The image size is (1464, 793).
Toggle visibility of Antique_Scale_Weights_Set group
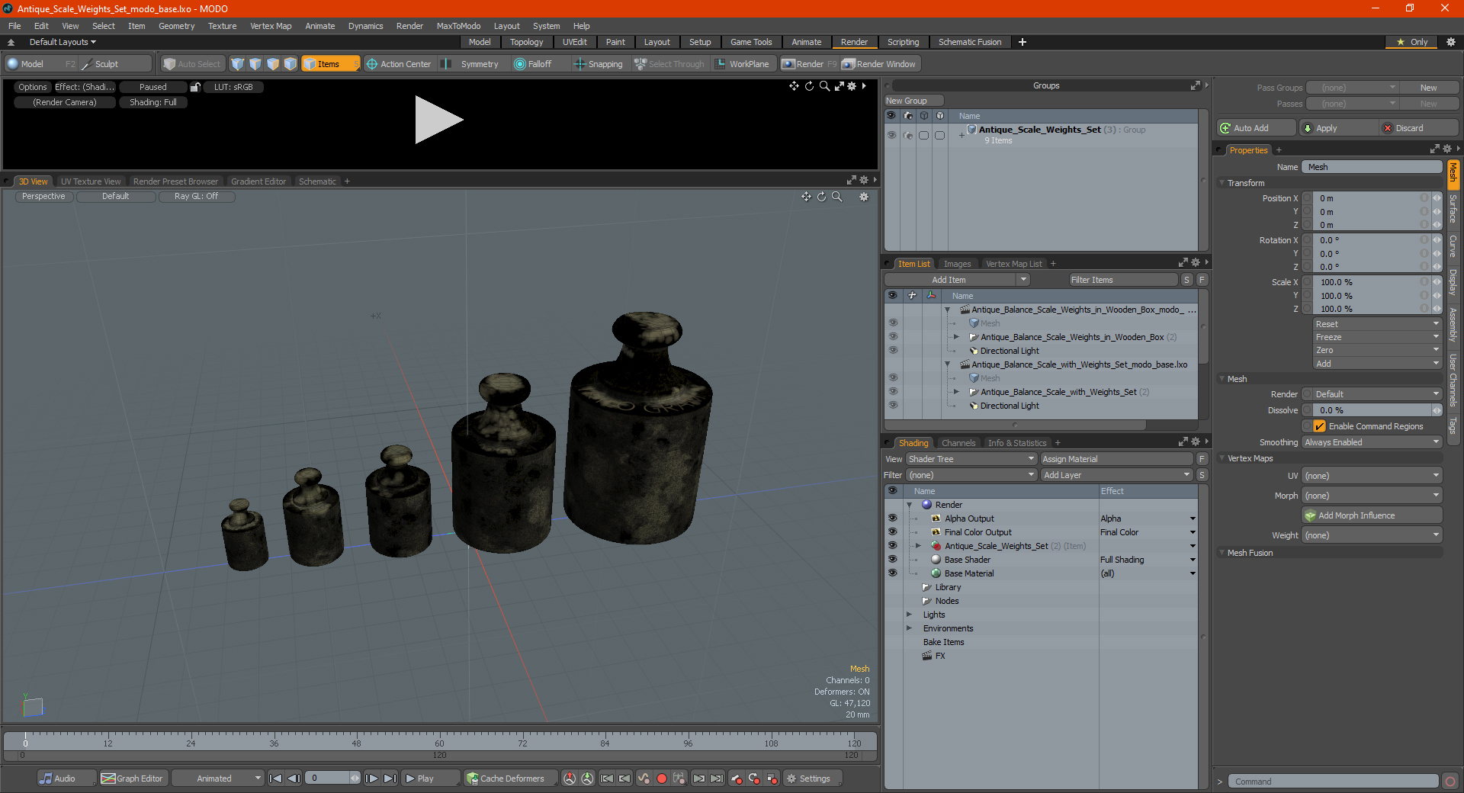(x=891, y=135)
